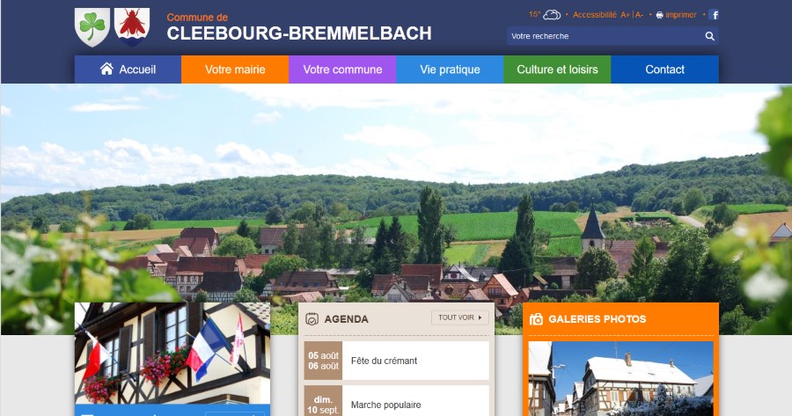Open the Facebook page icon
Viewport: 792px width, 416px height.
(x=714, y=15)
